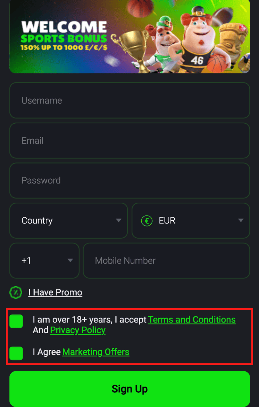Click the promo percent badge icon
Image resolution: width=259 pixels, height=407 pixels.
pos(16,292)
